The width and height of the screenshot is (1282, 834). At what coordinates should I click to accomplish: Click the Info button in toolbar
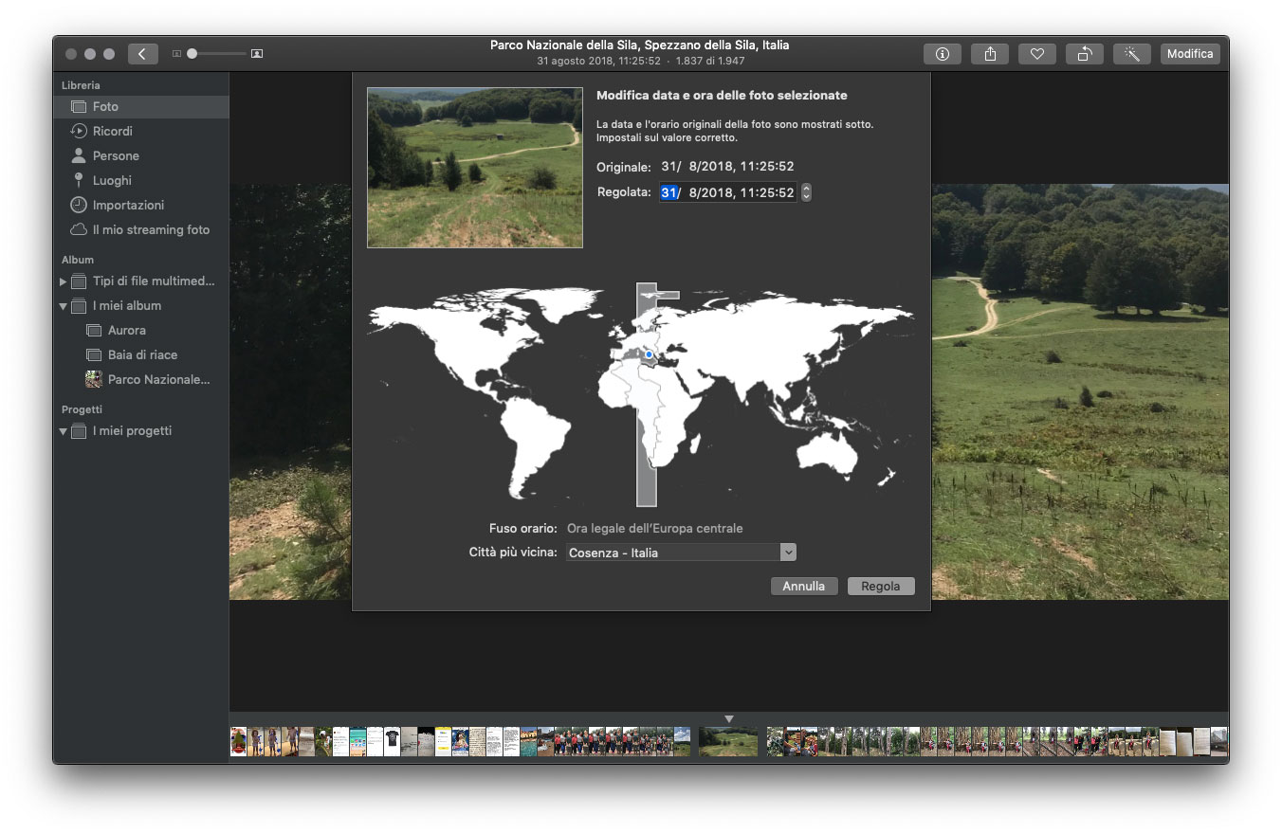coord(942,54)
